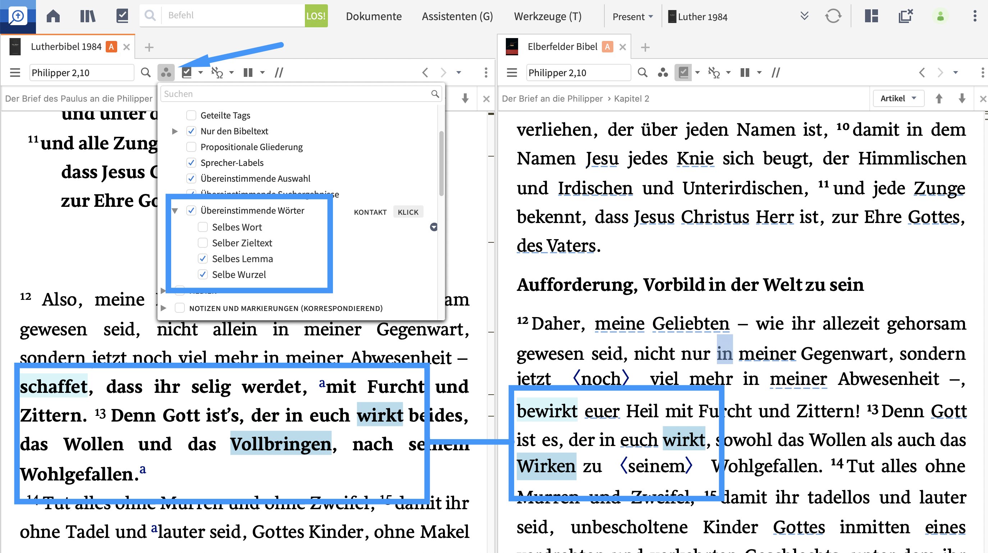Viewport: 988px width, 553px height.
Task: Jump to next article down arrow in Elberfelder
Action: point(962,98)
